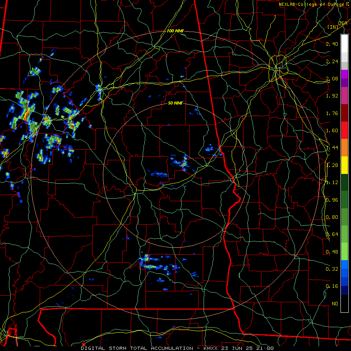
Task: Pick the orange legend swatch
Action: 344,148
